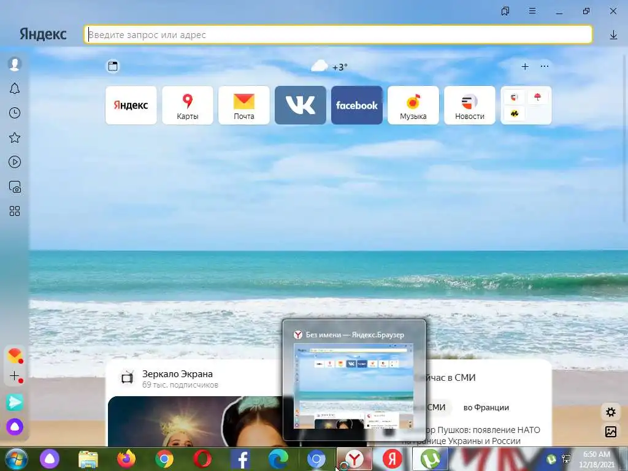Open the blue Chromium icon on taskbar

tap(316, 459)
